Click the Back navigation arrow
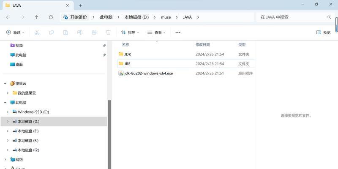 [8, 17]
